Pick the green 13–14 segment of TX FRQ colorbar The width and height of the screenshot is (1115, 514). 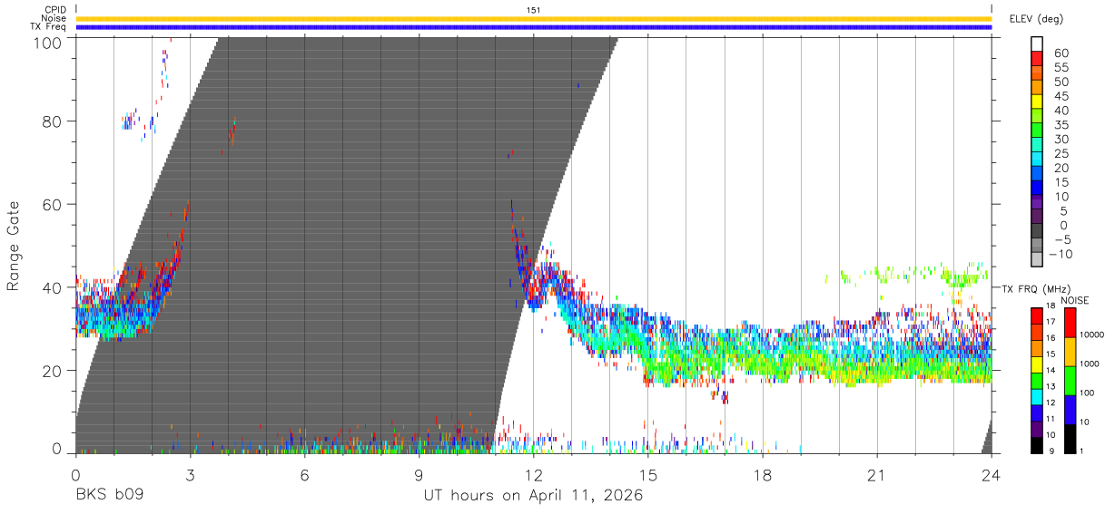click(x=1038, y=381)
